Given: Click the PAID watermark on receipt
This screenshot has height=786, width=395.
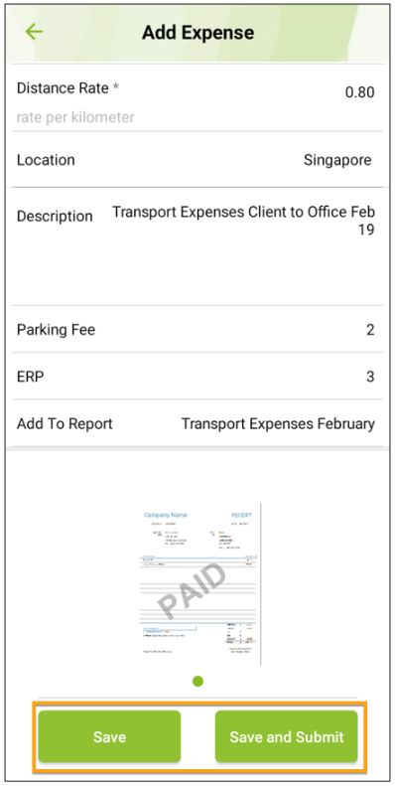Looking at the screenshot, I should pos(192,591).
